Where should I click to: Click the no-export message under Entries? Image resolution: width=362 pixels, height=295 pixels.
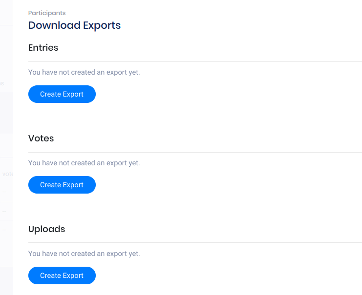coord(84,72)
